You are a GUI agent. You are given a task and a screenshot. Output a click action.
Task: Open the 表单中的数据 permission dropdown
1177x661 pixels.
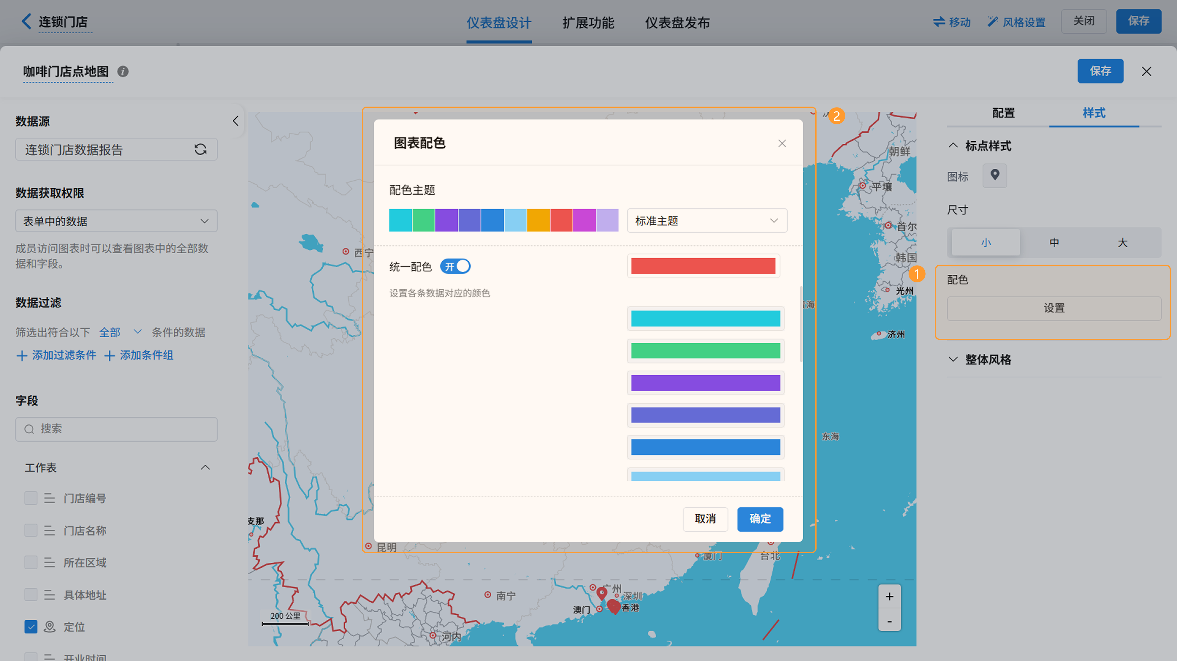pos(116,221)
